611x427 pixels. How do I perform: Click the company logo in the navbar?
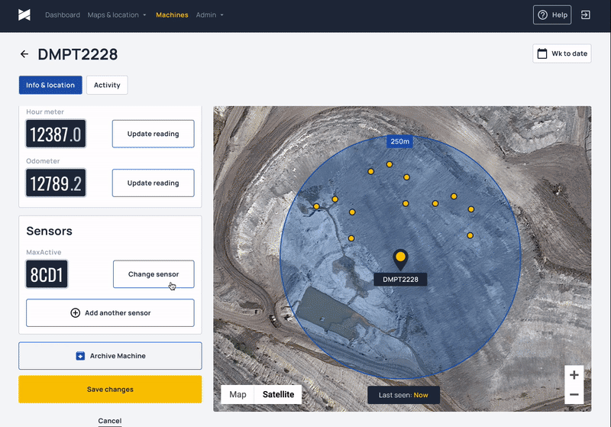(x=24, y=15)
